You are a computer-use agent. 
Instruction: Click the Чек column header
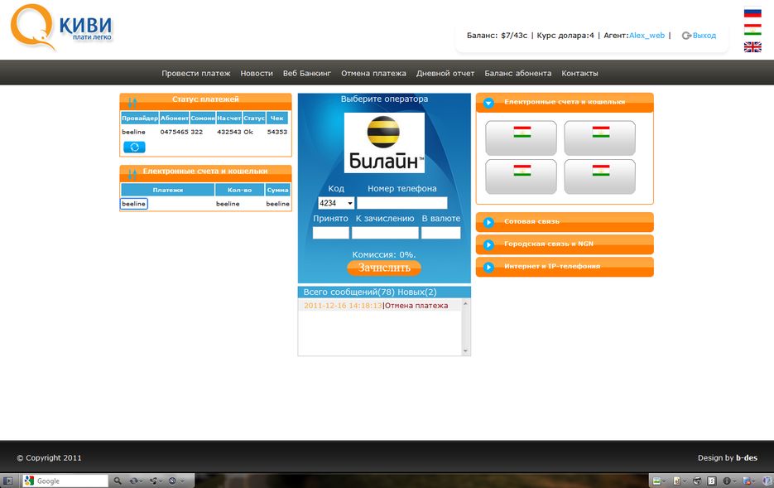[277, 118]
